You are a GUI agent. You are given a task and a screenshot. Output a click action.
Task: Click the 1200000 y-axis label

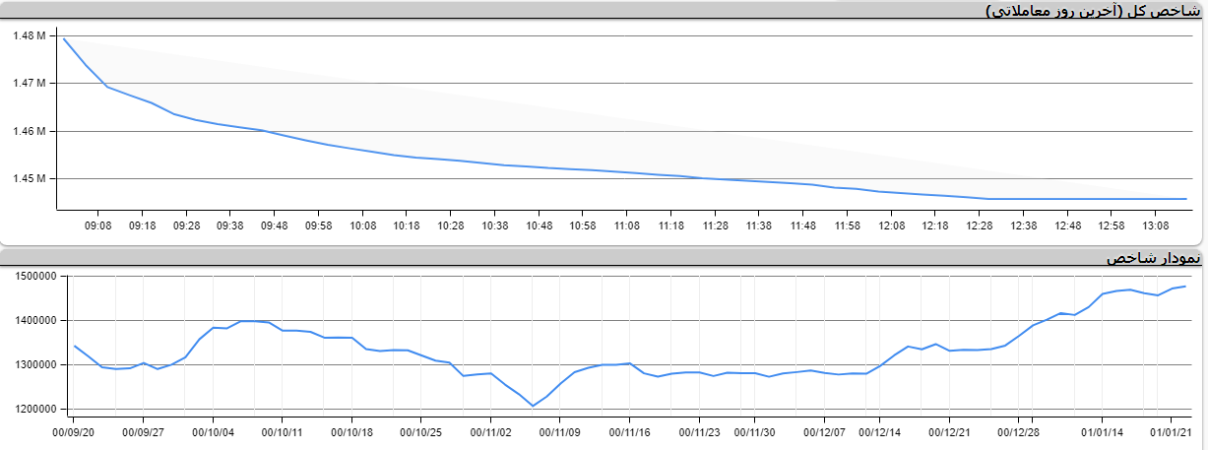(36, 409)
